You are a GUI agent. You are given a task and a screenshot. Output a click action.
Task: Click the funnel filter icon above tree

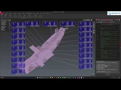(x=8, y=20)
